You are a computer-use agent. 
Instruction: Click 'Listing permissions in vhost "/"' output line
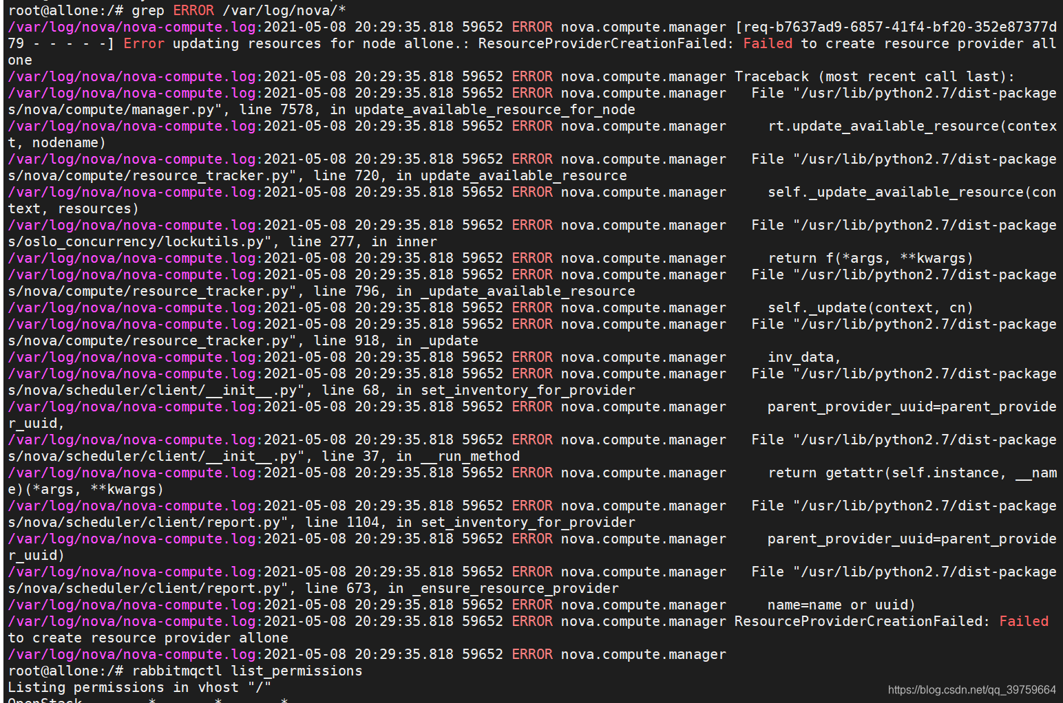pos(140,687)
